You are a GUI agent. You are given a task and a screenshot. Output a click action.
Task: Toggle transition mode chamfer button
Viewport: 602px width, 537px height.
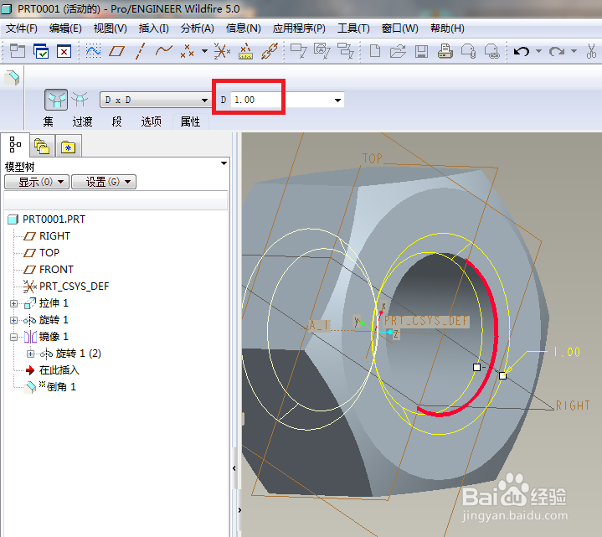coord(80,100)
